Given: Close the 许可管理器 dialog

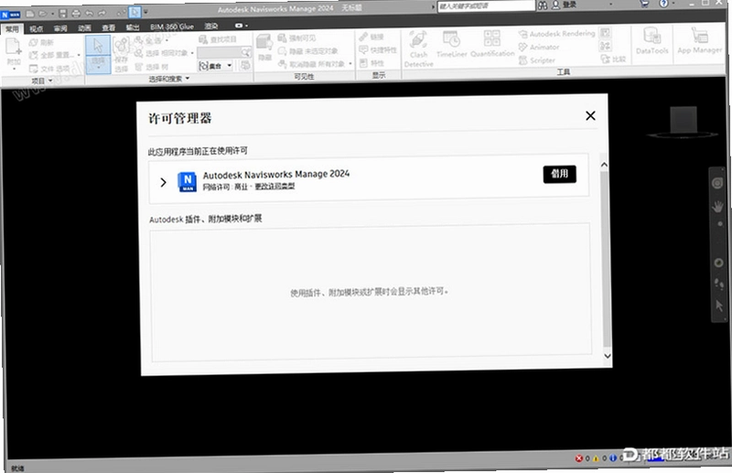Looking at the screenshot, I should (590, 115).
